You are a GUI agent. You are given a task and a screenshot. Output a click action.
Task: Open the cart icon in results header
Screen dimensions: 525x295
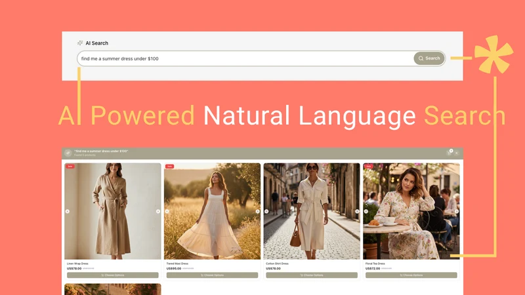tap(449, 153)
